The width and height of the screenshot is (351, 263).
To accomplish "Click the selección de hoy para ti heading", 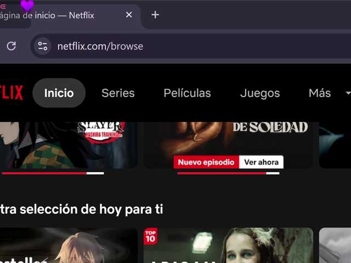I will (81, 209).
